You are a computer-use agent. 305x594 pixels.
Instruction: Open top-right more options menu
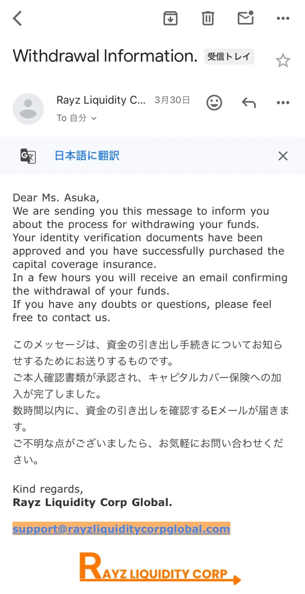(x=283, y=18)
